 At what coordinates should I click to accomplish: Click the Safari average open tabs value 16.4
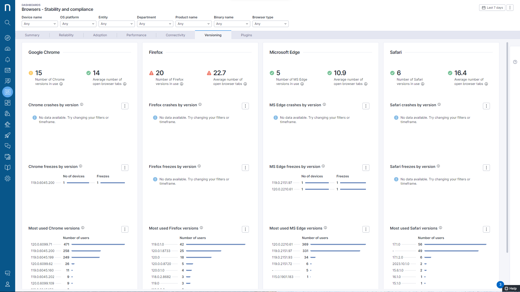460,73
